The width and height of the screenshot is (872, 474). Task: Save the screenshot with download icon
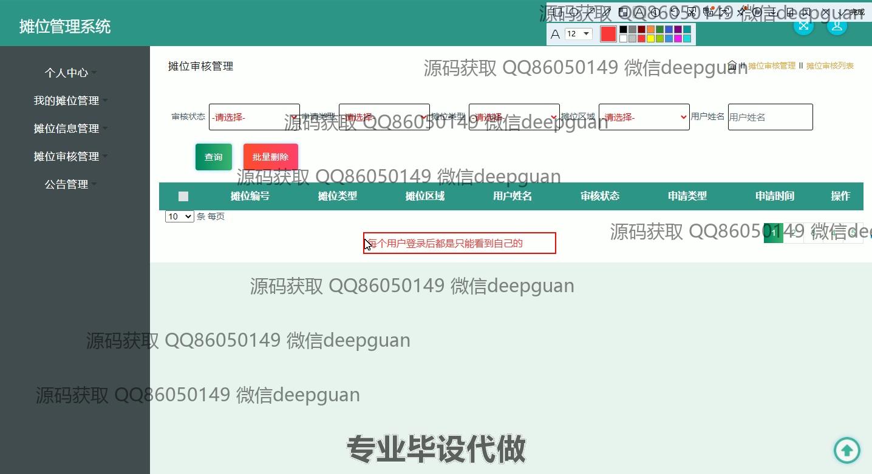point(774,12)
